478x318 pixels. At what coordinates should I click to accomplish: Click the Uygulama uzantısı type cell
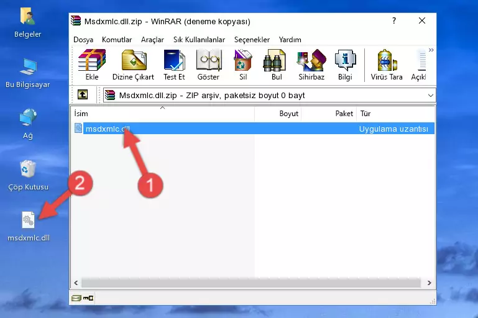[393, 129]
